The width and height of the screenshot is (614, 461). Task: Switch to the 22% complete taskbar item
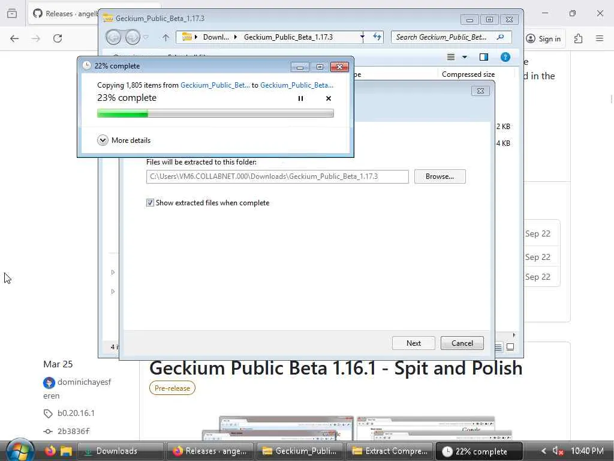pyautogui.click(x=479, y=451)
